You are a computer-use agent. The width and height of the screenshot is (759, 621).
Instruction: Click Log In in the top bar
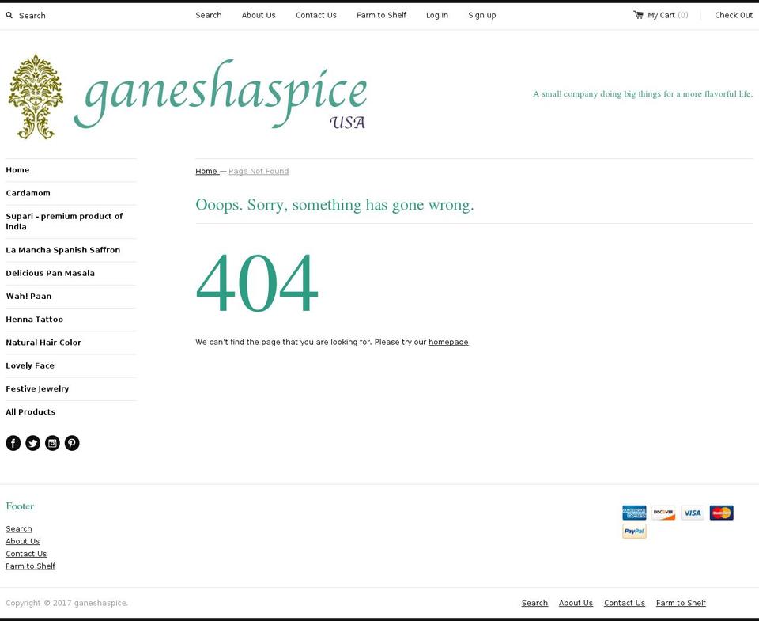coord(437,15)
